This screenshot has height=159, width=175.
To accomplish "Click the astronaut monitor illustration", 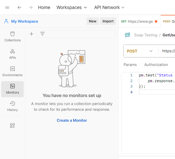I will [72, 68].
